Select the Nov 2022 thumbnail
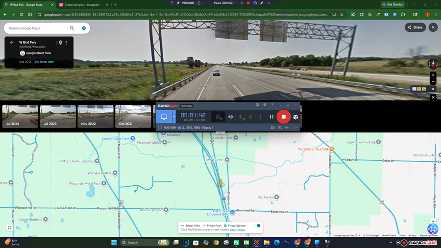The height and width of the screenshot is (248, 441). coord(96,117)
